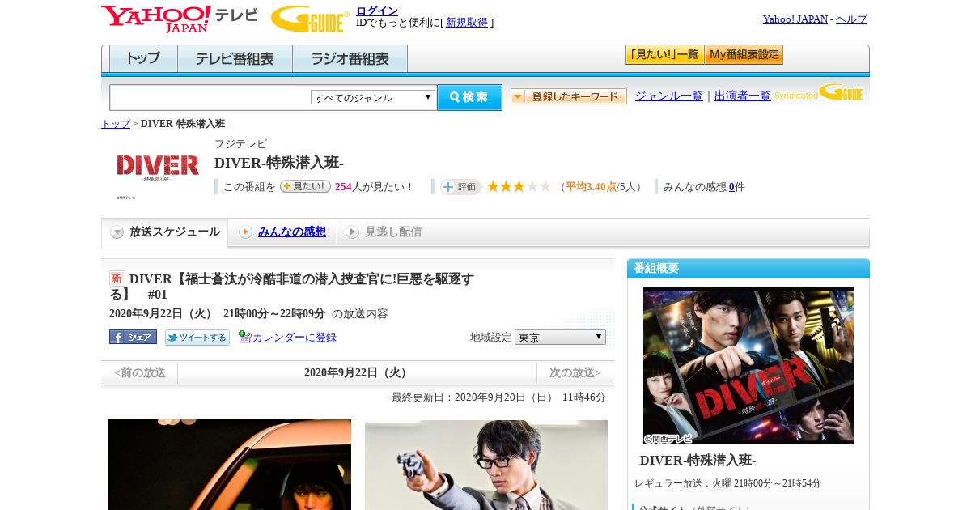Click the レギュラー放送 schedule text

tap(727, 483)
